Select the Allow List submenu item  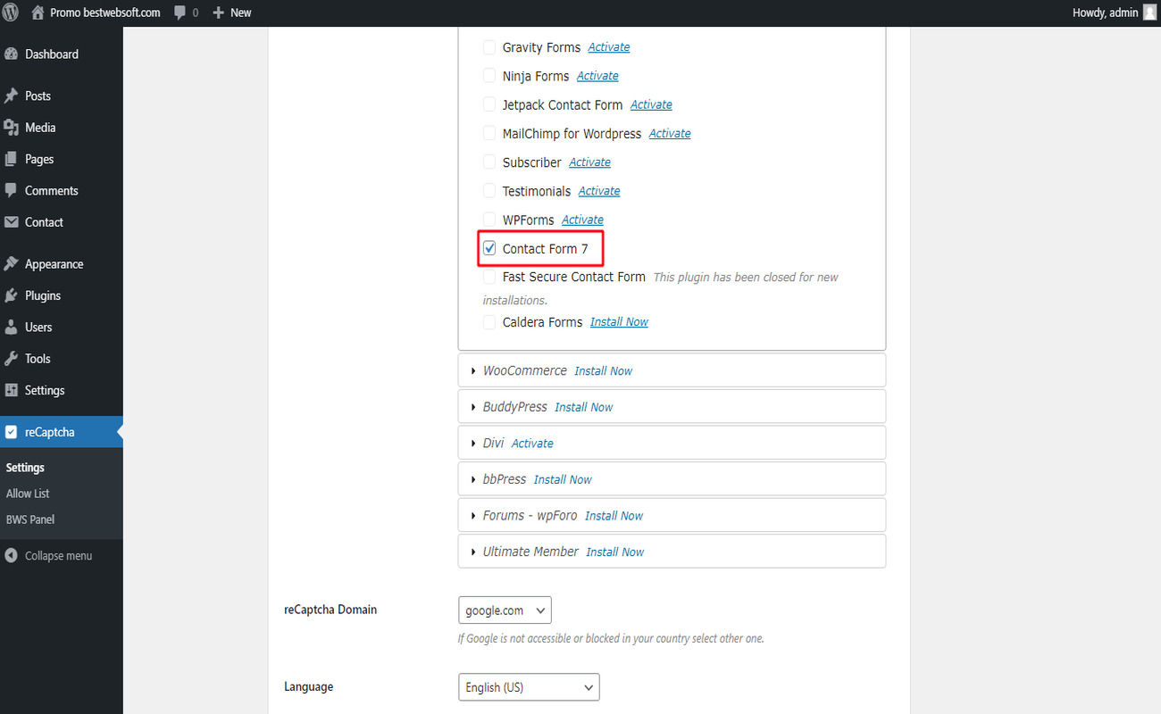tap(28, 494)
